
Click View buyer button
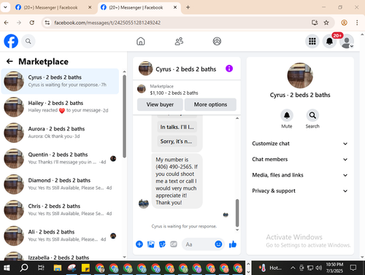point(160,104)
